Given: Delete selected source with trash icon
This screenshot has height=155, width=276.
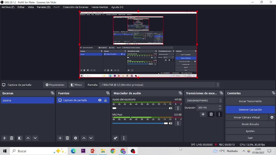Looking at the screenshot, I should click(x=67, y=138).
